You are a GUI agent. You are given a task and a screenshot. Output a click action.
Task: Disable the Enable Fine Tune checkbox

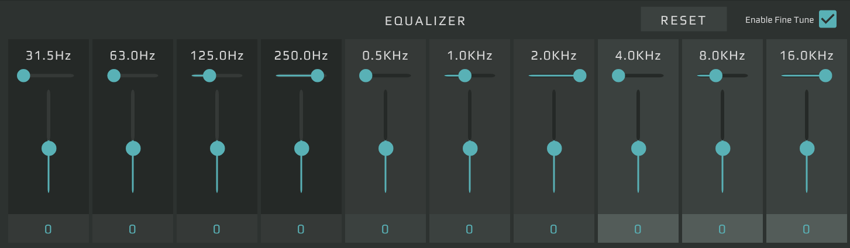tap(827, 19)
